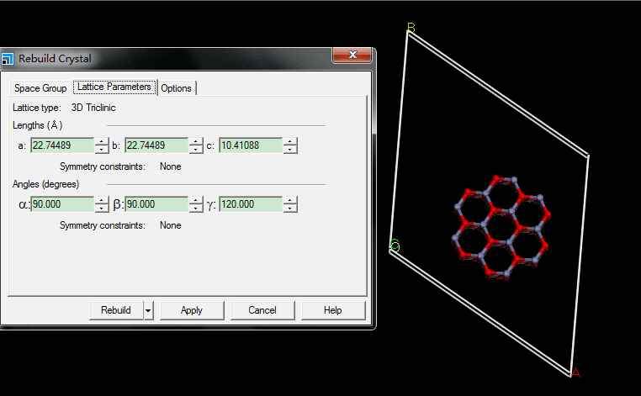Viewport: 641px width, 396px height.
Task: Click the A axis label in viewer
Action: pos(575,372)
